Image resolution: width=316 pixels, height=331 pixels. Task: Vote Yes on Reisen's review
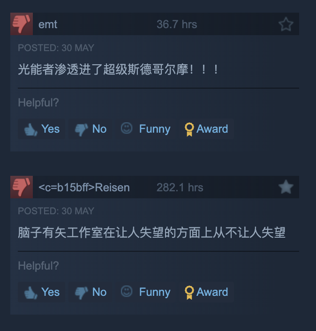coord(42,292)
